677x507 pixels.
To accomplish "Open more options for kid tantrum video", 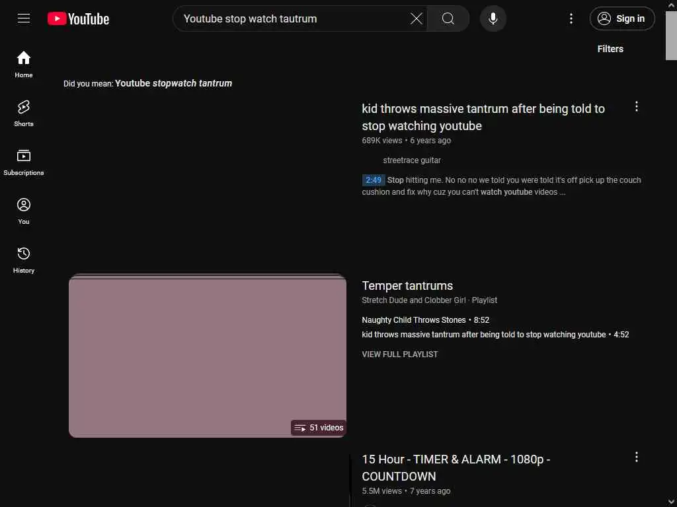I will coord(637,106).
